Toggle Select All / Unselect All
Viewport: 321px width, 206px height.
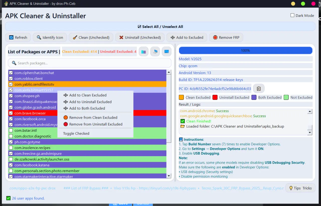point(160,27)
